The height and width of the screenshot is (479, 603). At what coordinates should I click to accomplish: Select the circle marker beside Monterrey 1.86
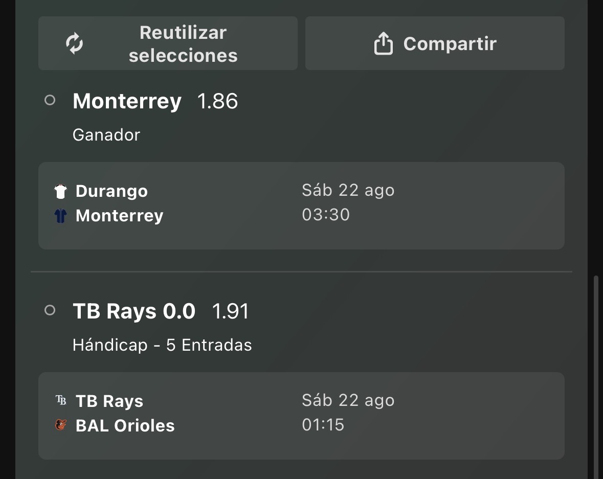click(50, 100)
